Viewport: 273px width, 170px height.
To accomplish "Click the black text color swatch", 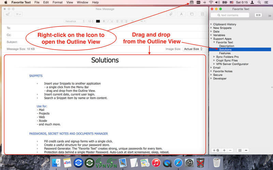I will [x=98, y=21].
